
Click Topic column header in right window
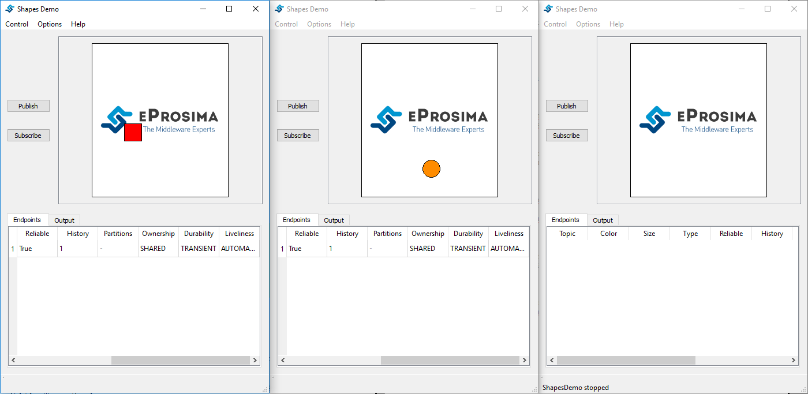(567, 234)
